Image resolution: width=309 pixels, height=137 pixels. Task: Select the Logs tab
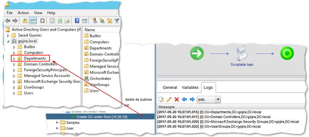click(208, 87)
